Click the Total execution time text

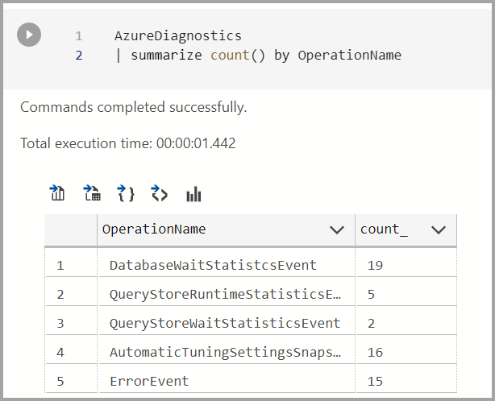[128, 143]
